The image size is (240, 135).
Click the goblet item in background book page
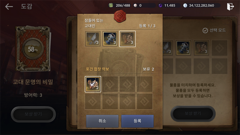point(183,48)
